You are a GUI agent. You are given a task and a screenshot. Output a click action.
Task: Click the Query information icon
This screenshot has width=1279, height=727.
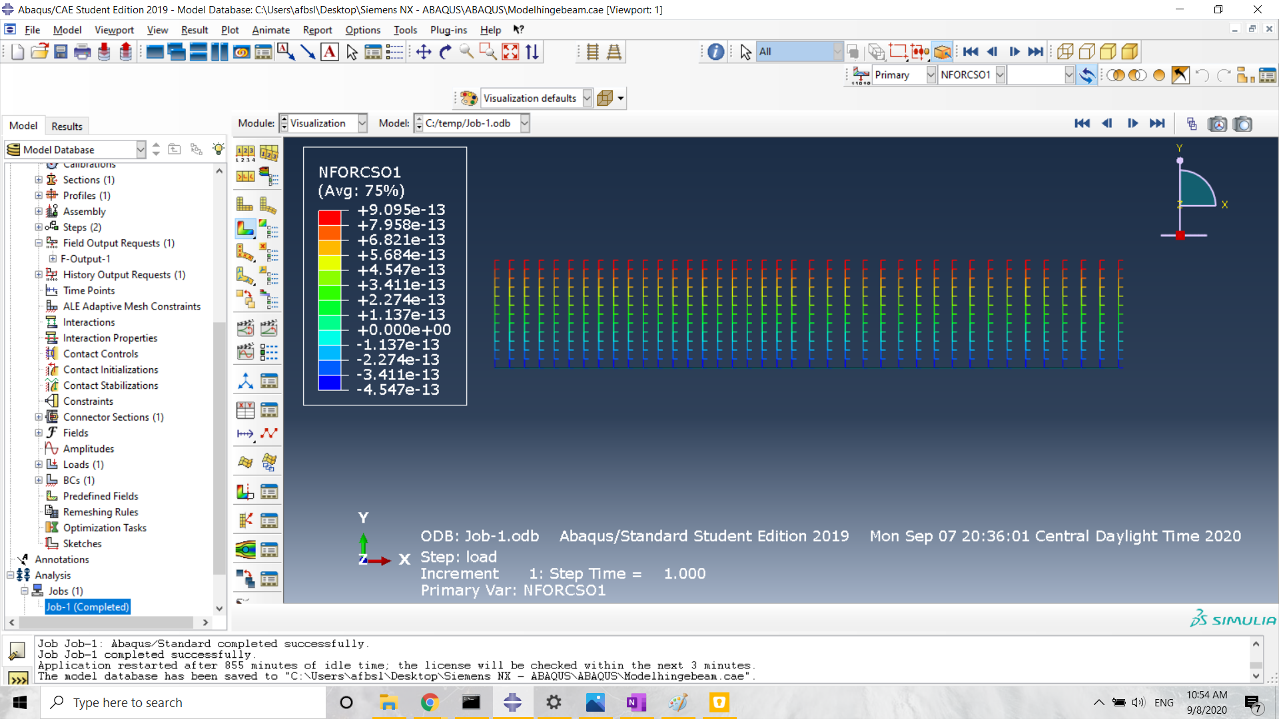(715, 52)
